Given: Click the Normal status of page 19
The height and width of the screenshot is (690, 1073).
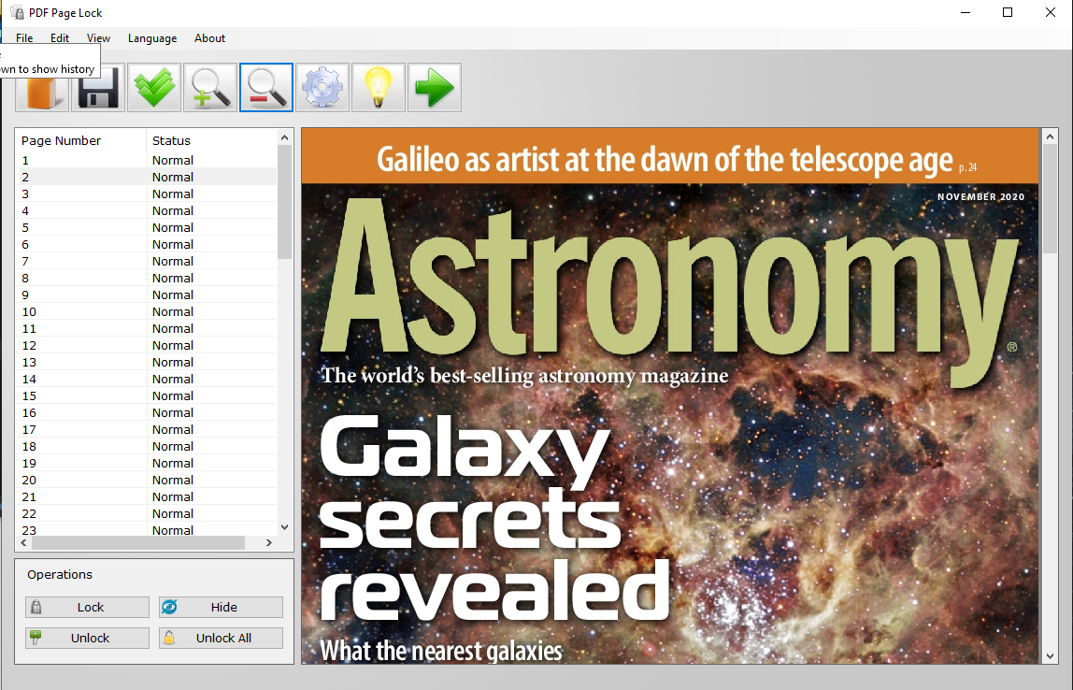Looking at the screenshot, I should tap(172, 464).
